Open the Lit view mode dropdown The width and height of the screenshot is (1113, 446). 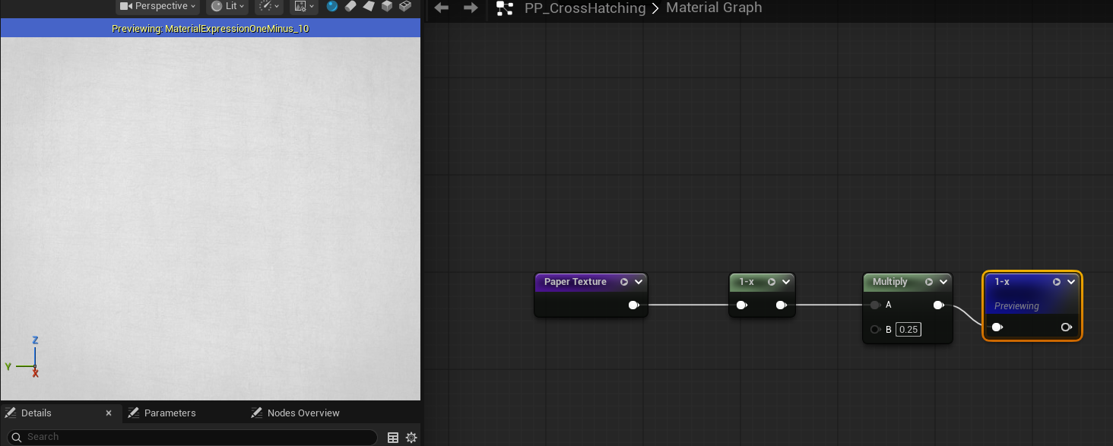tap(227, 6)
